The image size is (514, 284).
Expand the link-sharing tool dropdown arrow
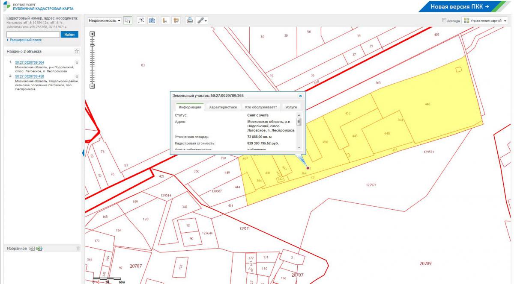(x=206, y=21)
